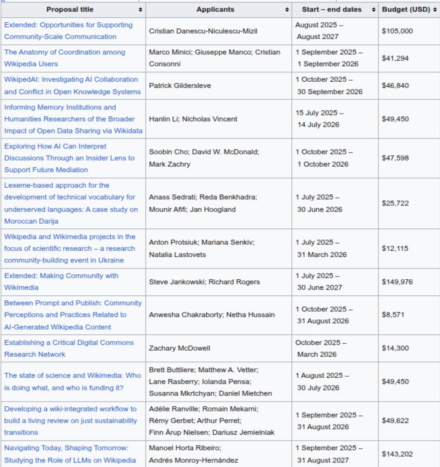
Task: Open research community-building event in Ukraine proposal
Action: pos(70,248)
